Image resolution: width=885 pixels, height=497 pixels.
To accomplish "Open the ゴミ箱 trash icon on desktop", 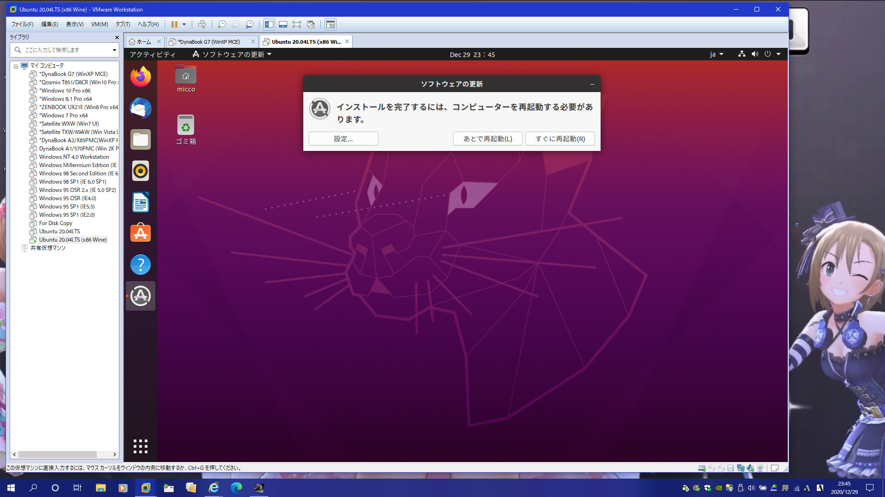I will (186, 129).
